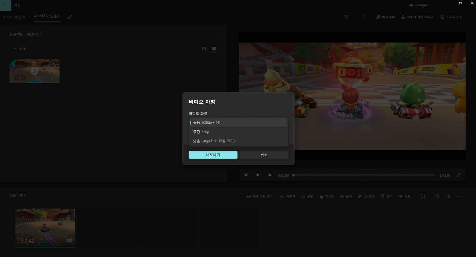Image resolution: width=476 pixels, height=257 pixels.
Task: Open 배경 음악 background music
Action: (x=385, y=17)
